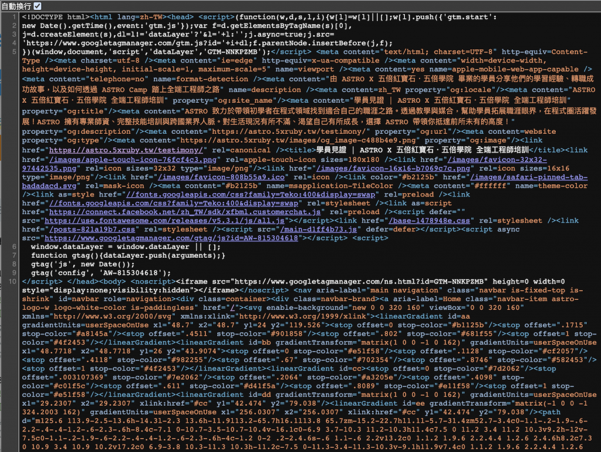601x452 pixels.
Task: Click the window.dataLayer assignment line
Action: click(126, 247)
